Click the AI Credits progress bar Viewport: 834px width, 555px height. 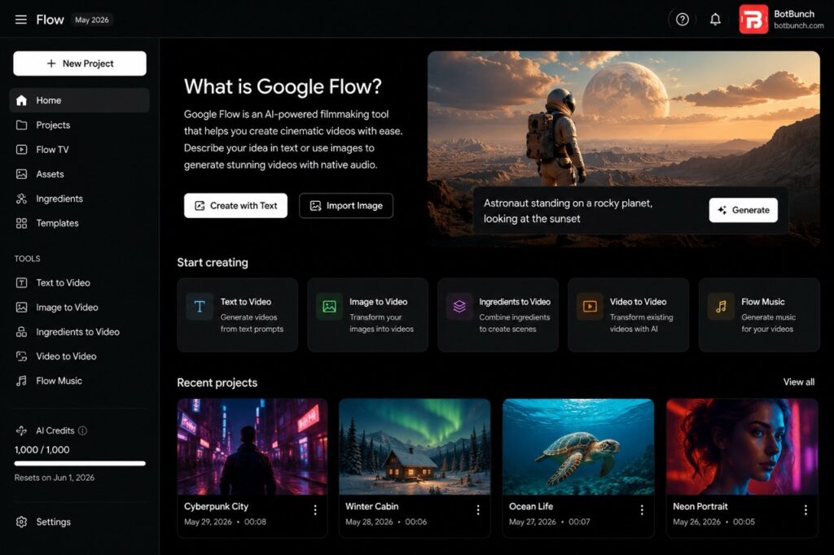[80, 464]
